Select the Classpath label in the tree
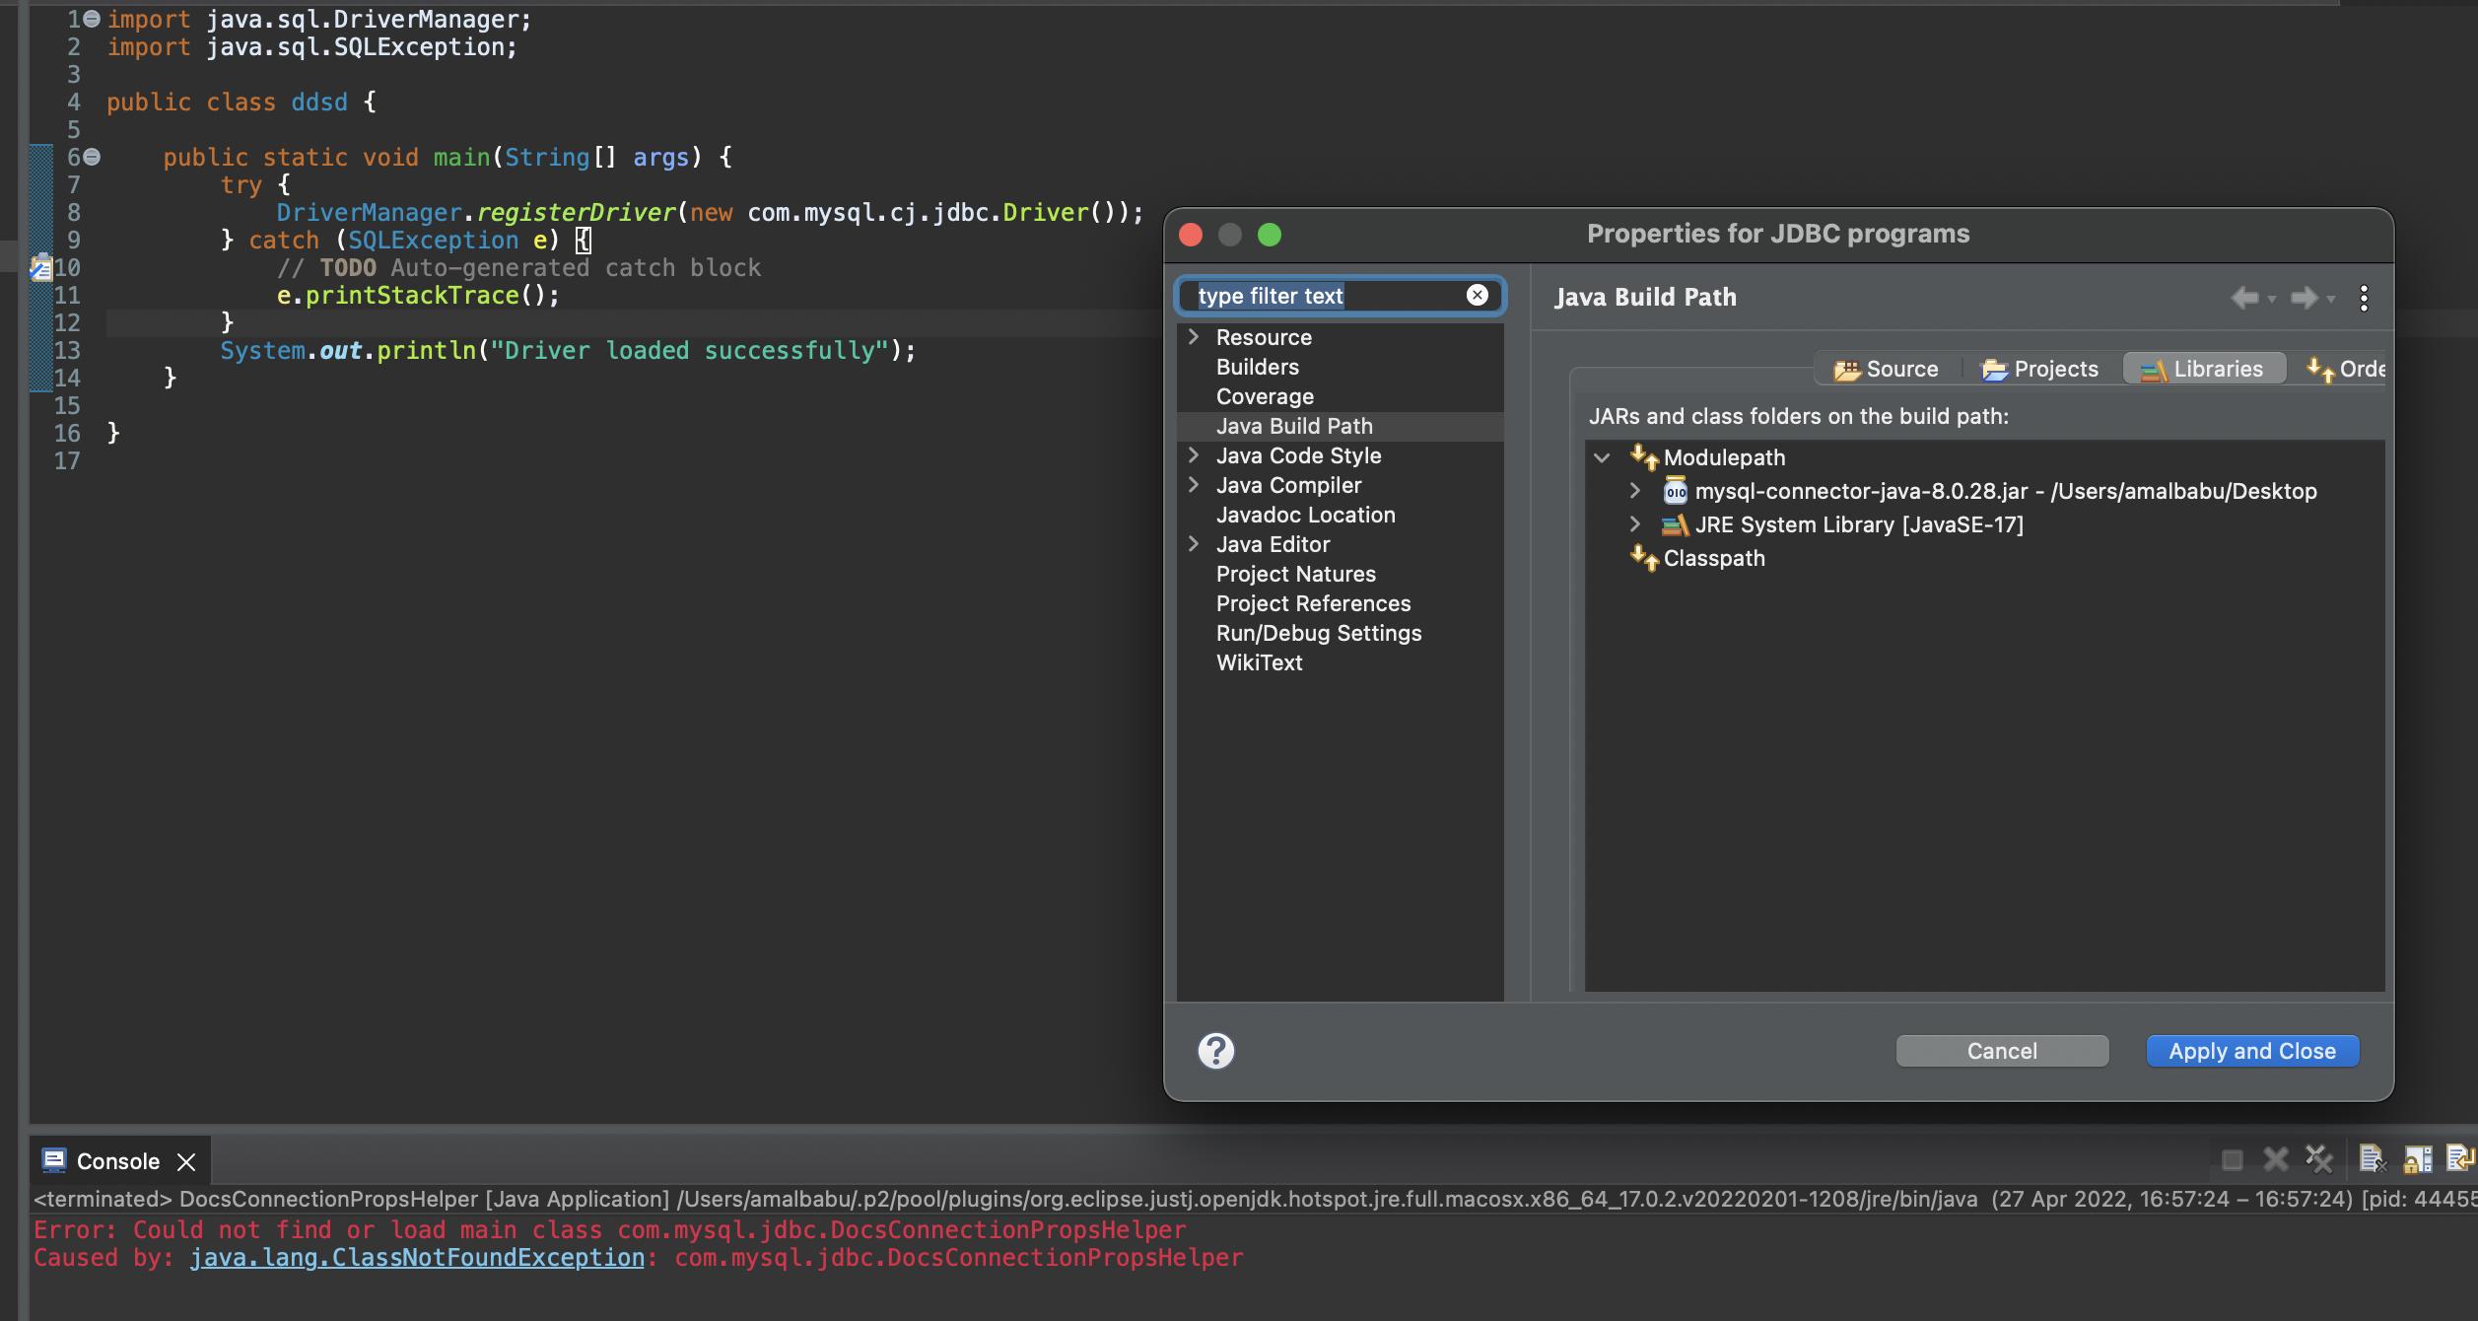The image size is (2478, 1321). [x=1714, y=558]
